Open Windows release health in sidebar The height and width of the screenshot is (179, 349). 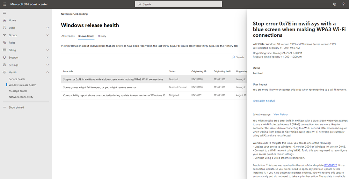(x=22, y=85)
